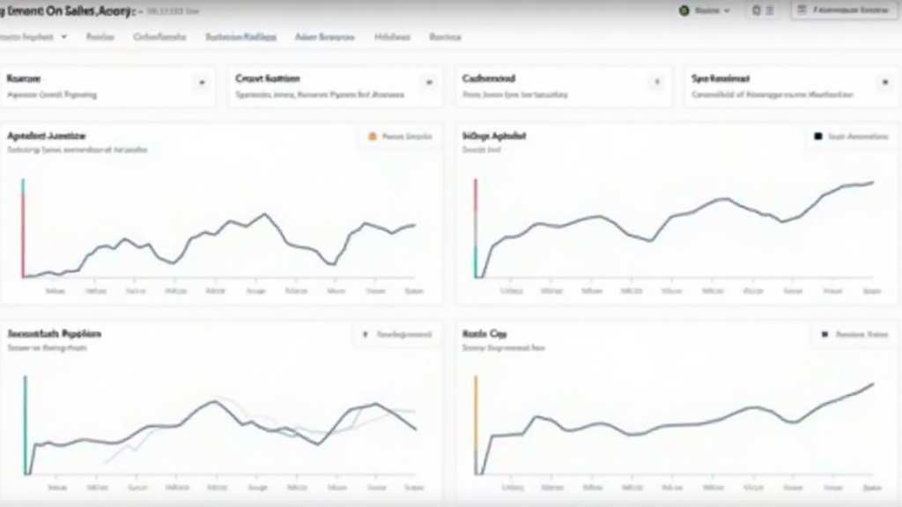Viewport: 902px width, 507px height.
Task: Click the black square legend icon in the top-right chart
Action: [x=817, y=136]
